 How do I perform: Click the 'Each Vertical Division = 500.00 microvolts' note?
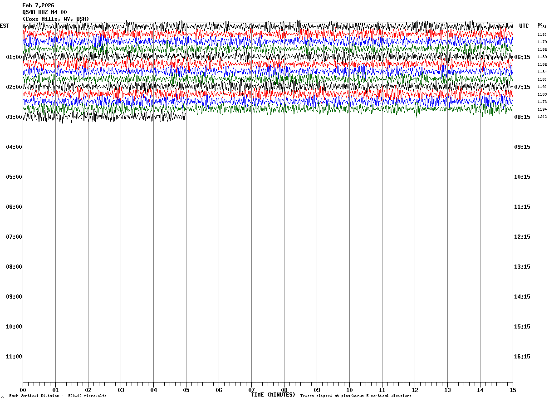click(x=58, y=396)
